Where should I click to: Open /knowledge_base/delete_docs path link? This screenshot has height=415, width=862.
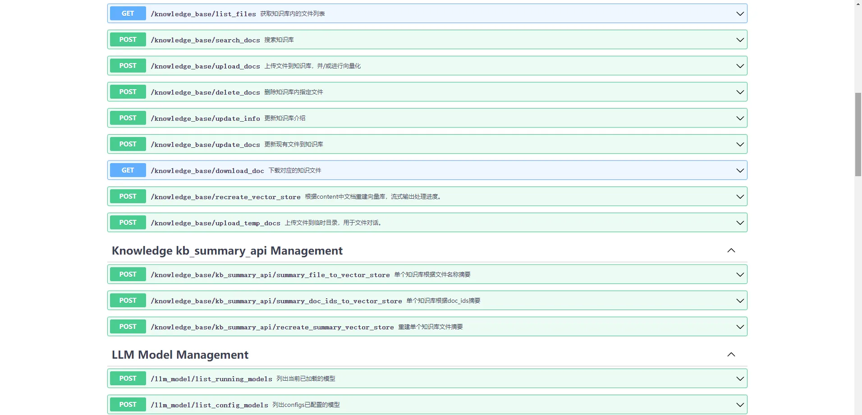click(205, 92)
